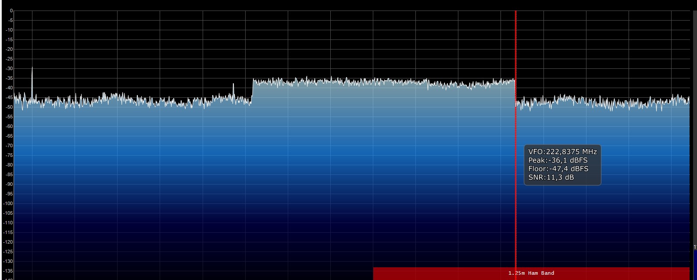
Task: Click the -35 axis label
Action: tap(9, 78)
